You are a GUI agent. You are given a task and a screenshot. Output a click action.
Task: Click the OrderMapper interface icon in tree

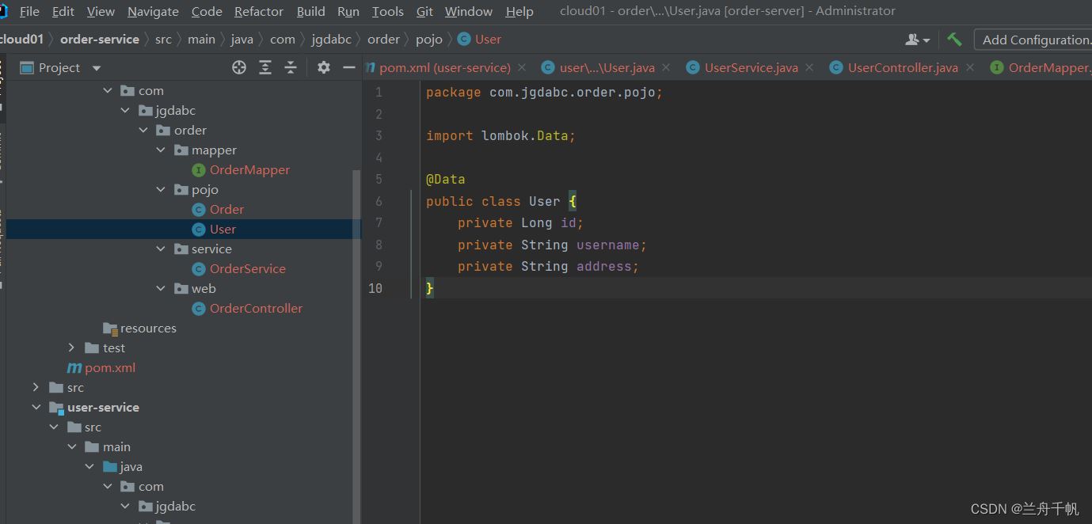click(x=199, y=169)
